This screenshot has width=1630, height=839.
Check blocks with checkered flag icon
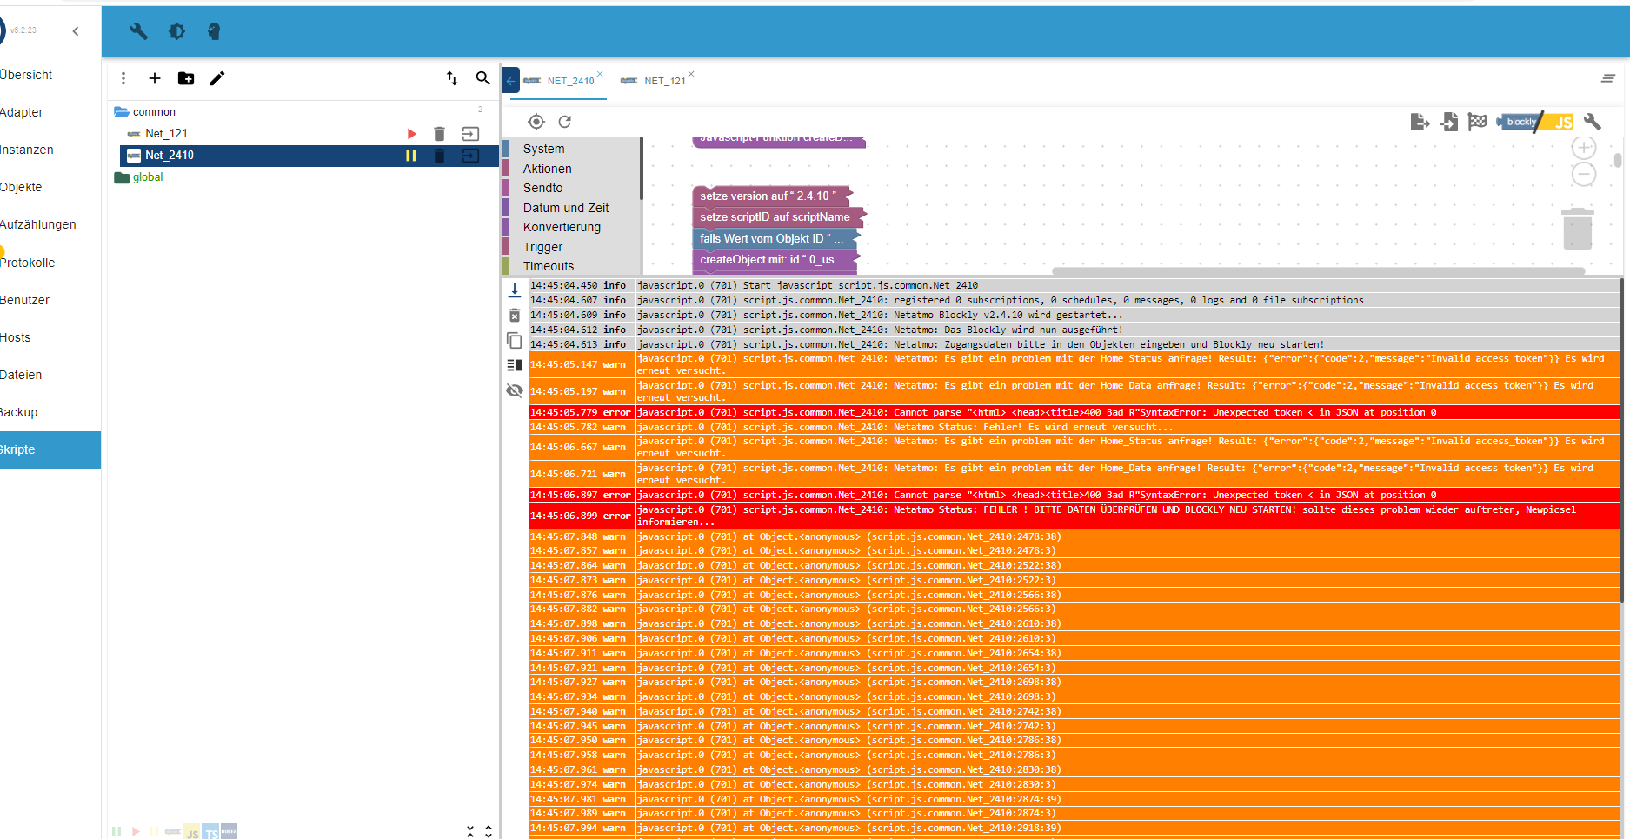click(1477, 122)
